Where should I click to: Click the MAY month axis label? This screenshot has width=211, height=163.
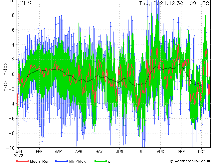click(x=99, y=152)
